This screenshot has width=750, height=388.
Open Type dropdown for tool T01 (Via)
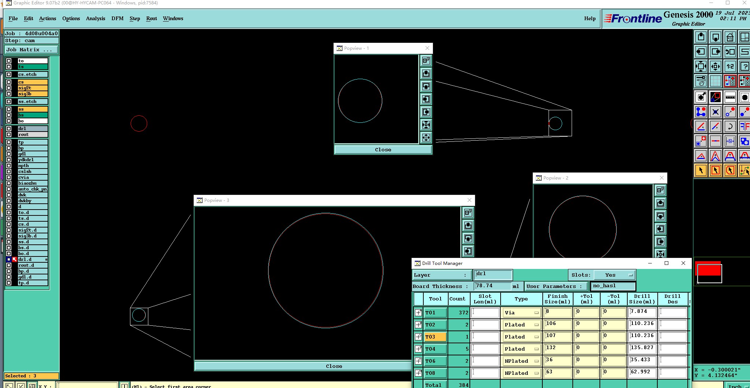(521, 313)
